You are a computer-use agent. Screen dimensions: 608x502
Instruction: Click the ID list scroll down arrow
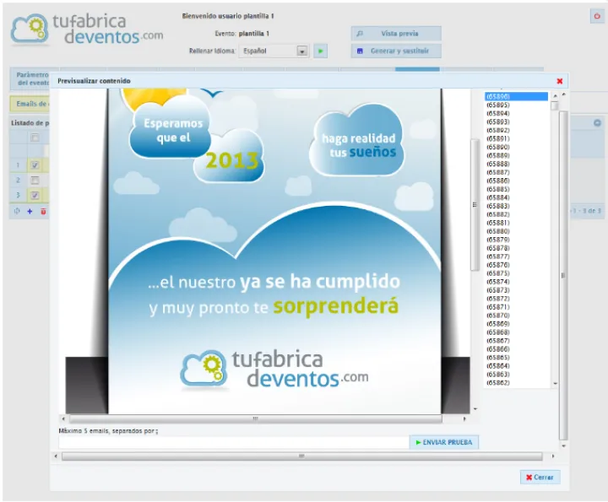555,384
